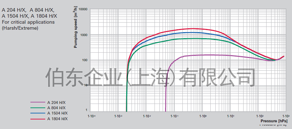The height and width of the screenshot is (129, 292).
Task: Click the 'A 204 H/X' legend label
Action: click(x=57, y=102)
